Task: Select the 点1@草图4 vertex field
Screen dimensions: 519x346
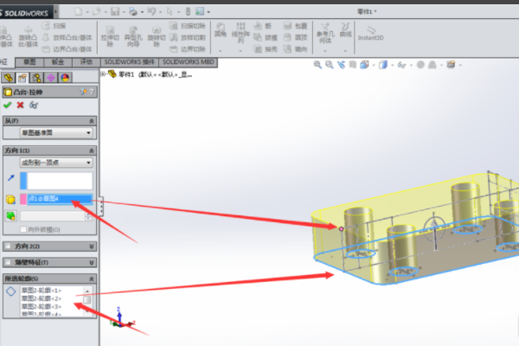Action: (x=60, y=199)
